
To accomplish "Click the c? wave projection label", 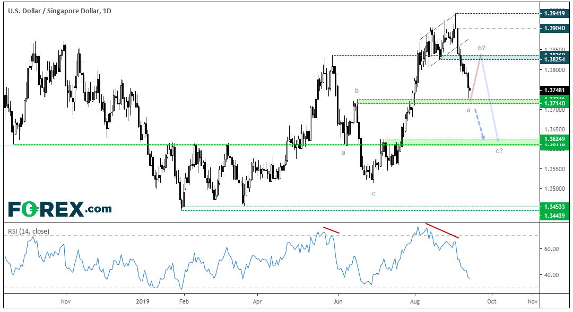I will point(499,151).
